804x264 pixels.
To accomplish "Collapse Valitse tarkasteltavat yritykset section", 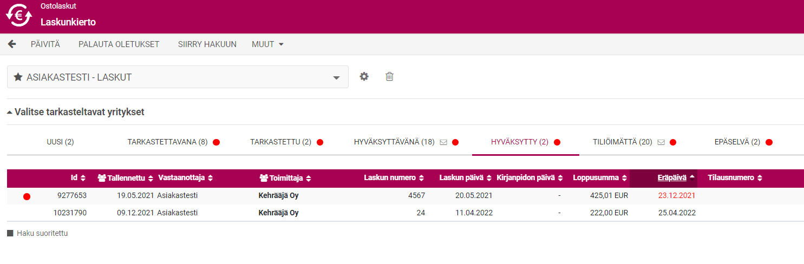I will click(x=75, y=113).
